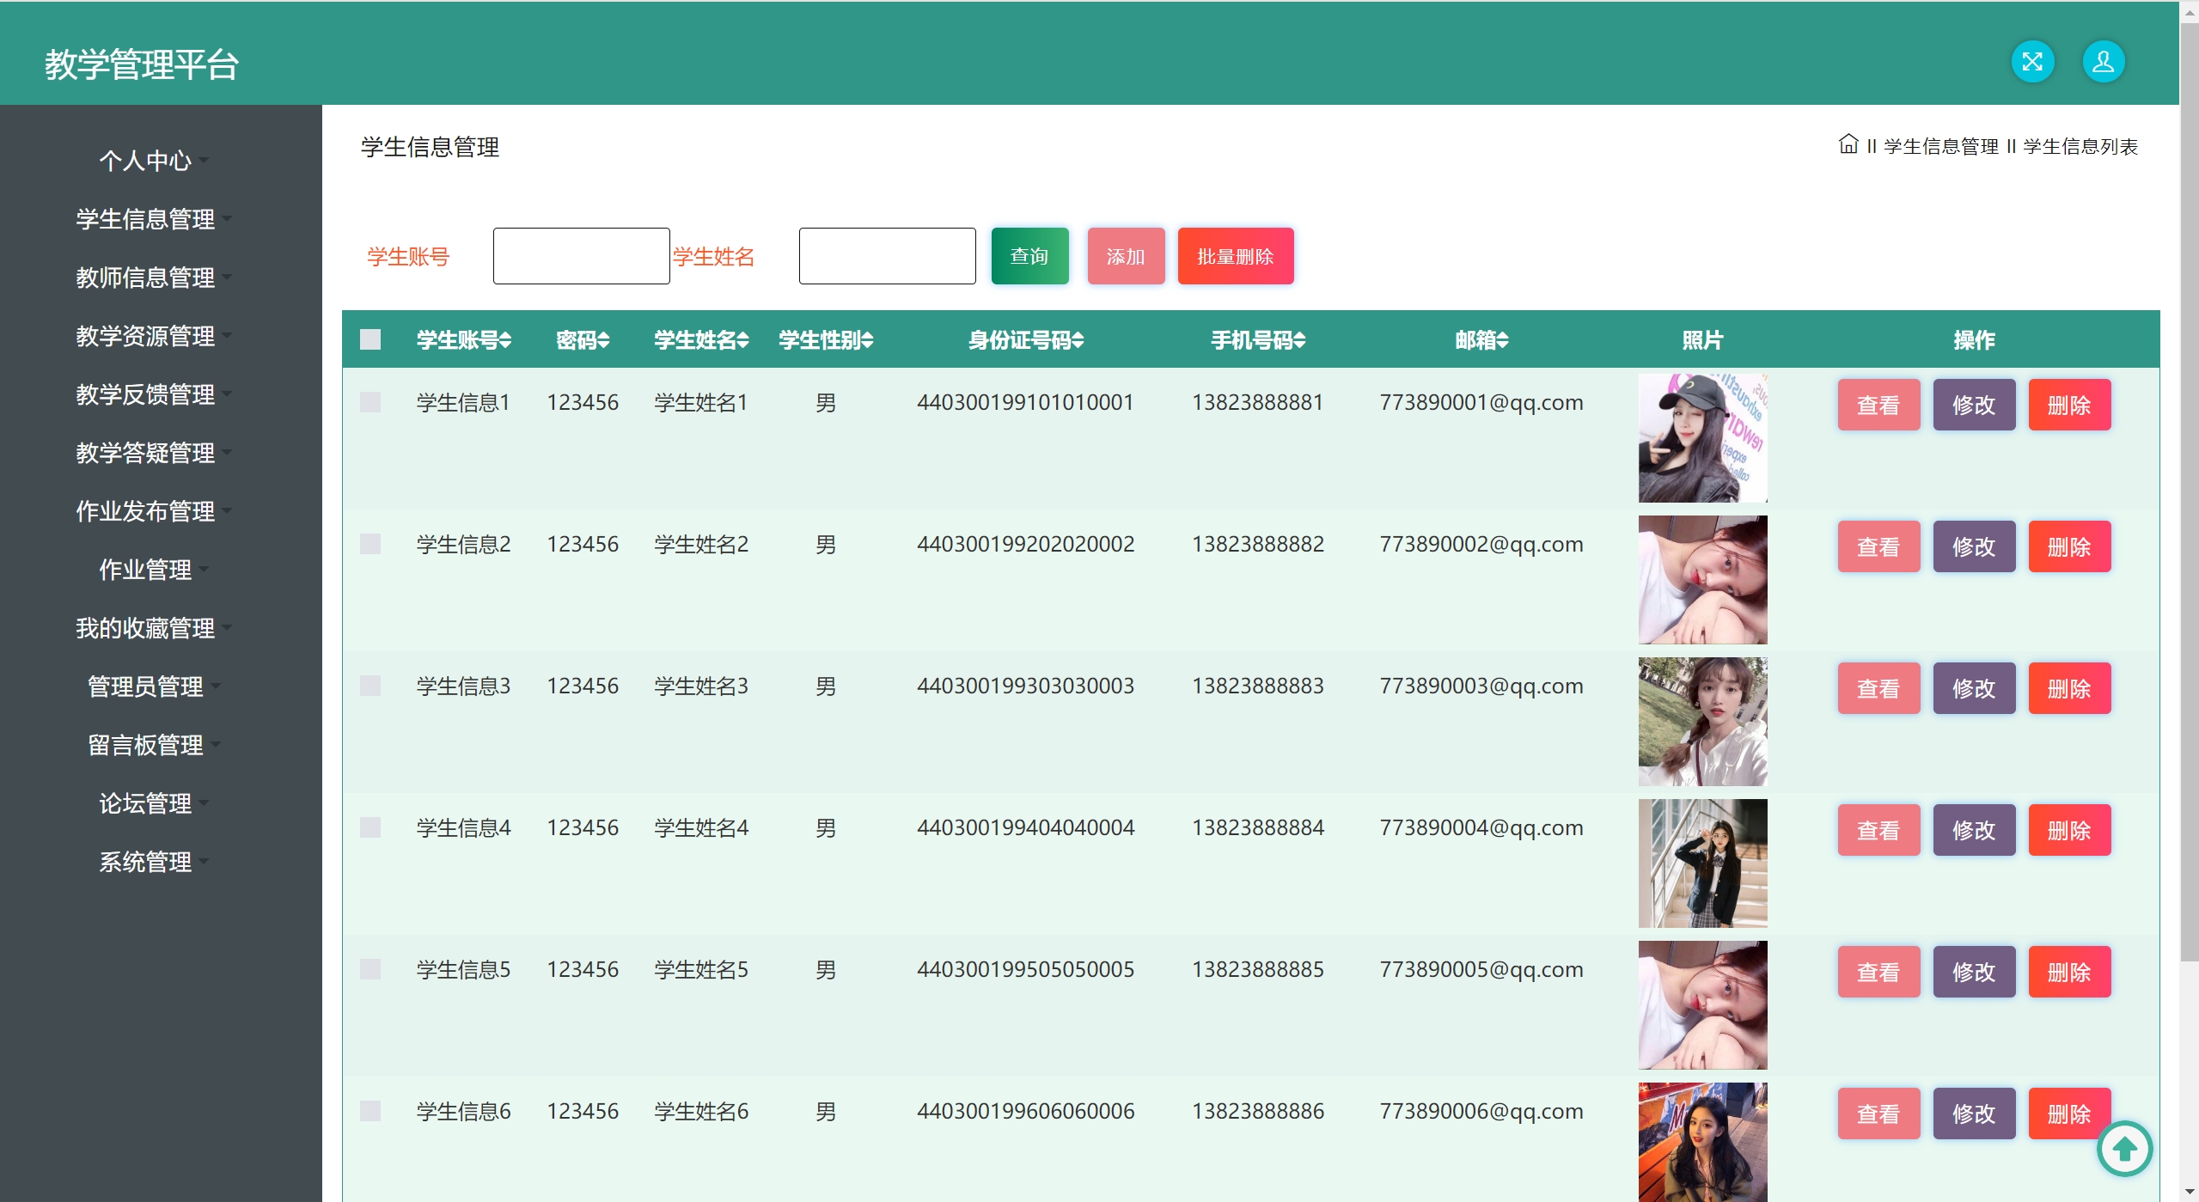
Task: Expand the 个人中心 sidebar menu
Action: pyautogui.click(x=145, y=161)
